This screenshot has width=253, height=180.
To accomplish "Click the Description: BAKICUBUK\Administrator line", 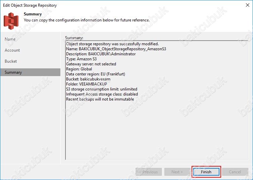I will (101, 54).
